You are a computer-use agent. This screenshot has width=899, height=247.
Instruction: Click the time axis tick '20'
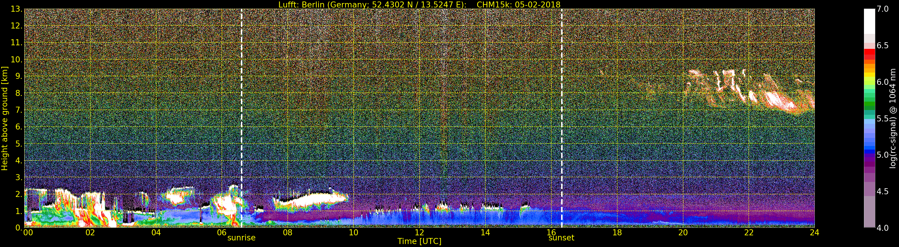tap(683, 233)
